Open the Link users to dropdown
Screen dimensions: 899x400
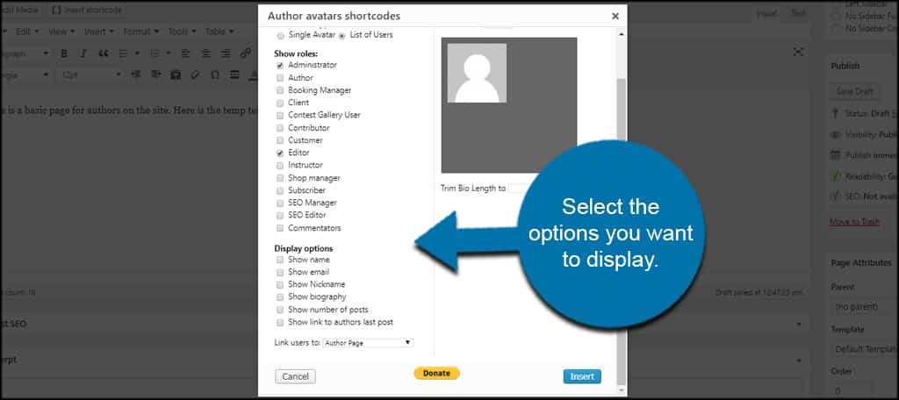click(x=368, y=343)
